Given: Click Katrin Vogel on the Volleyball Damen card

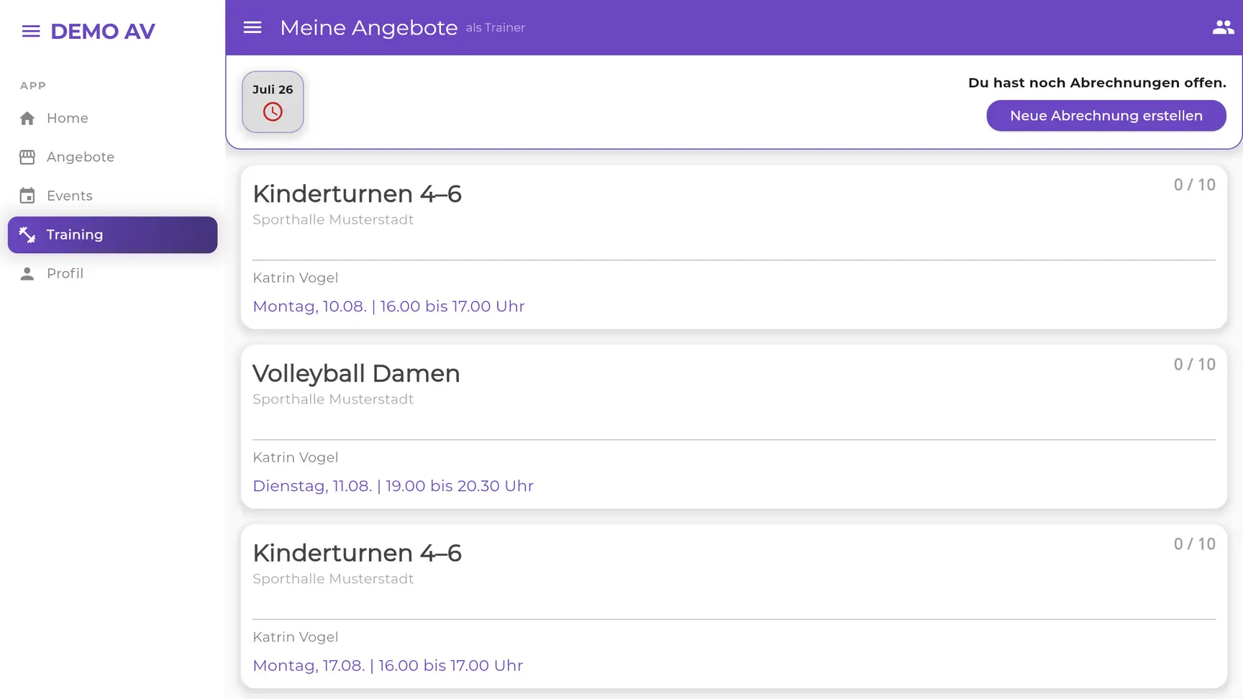Looking at the screenshot, I should click(x=295, y=457).
